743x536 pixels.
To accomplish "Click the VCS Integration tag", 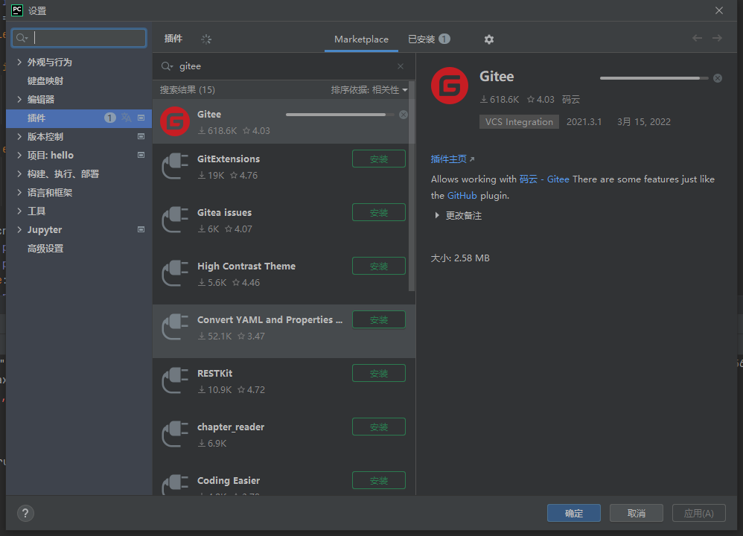I will point(519,122).
